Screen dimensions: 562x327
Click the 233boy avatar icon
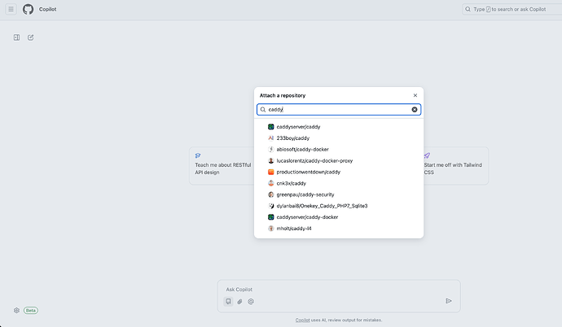tap(271, 138)
